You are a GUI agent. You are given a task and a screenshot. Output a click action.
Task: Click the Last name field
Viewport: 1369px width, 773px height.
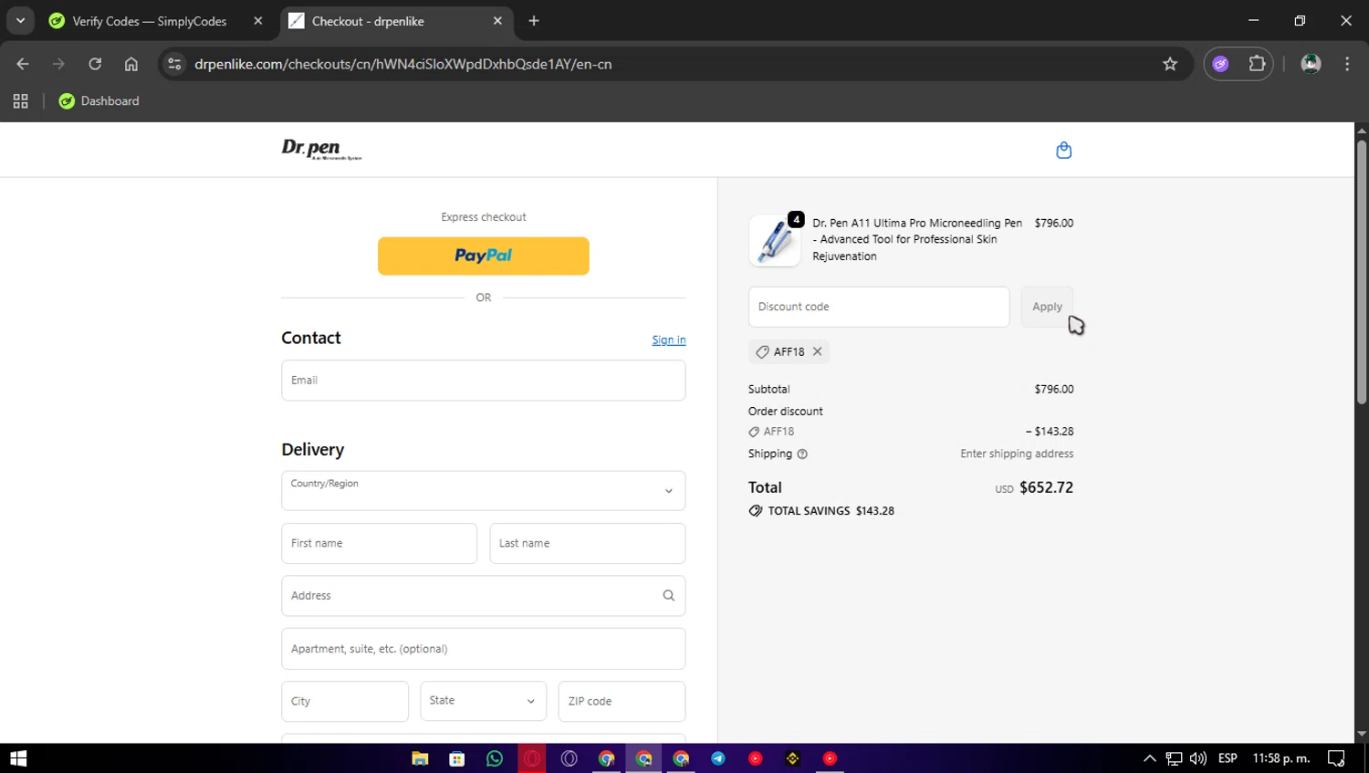tap(588, 544)
